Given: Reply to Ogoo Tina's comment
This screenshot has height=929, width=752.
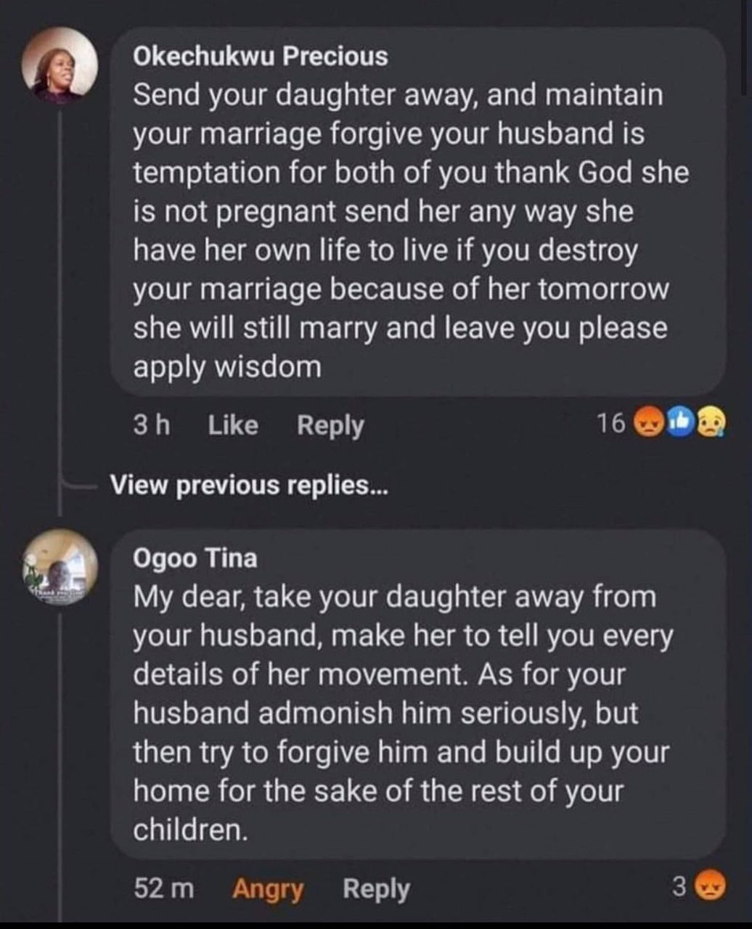Looking at the screenshot, I should pyautogui.click(x=376, y=888).
